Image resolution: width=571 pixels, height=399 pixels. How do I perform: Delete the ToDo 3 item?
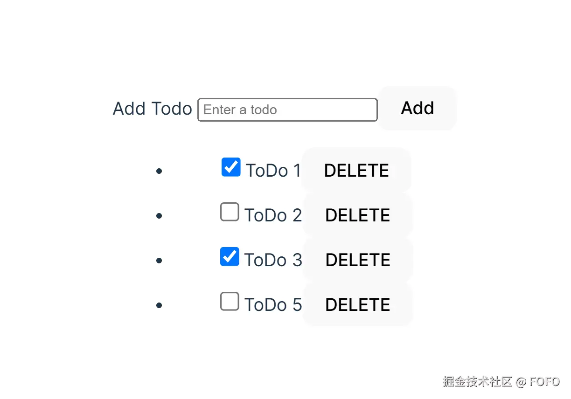357,260
